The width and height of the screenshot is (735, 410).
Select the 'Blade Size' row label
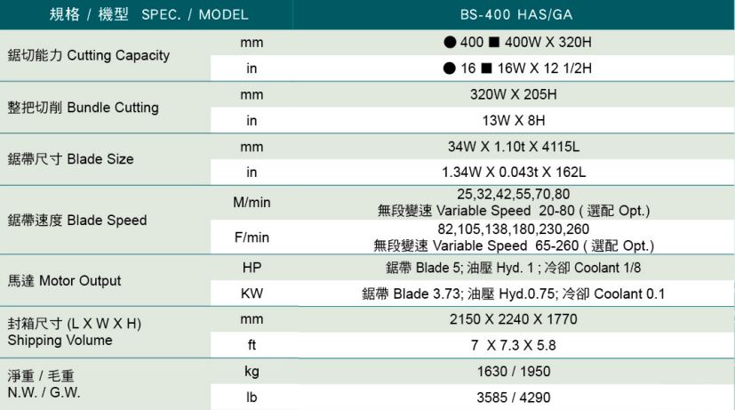[x=70, y=159]
